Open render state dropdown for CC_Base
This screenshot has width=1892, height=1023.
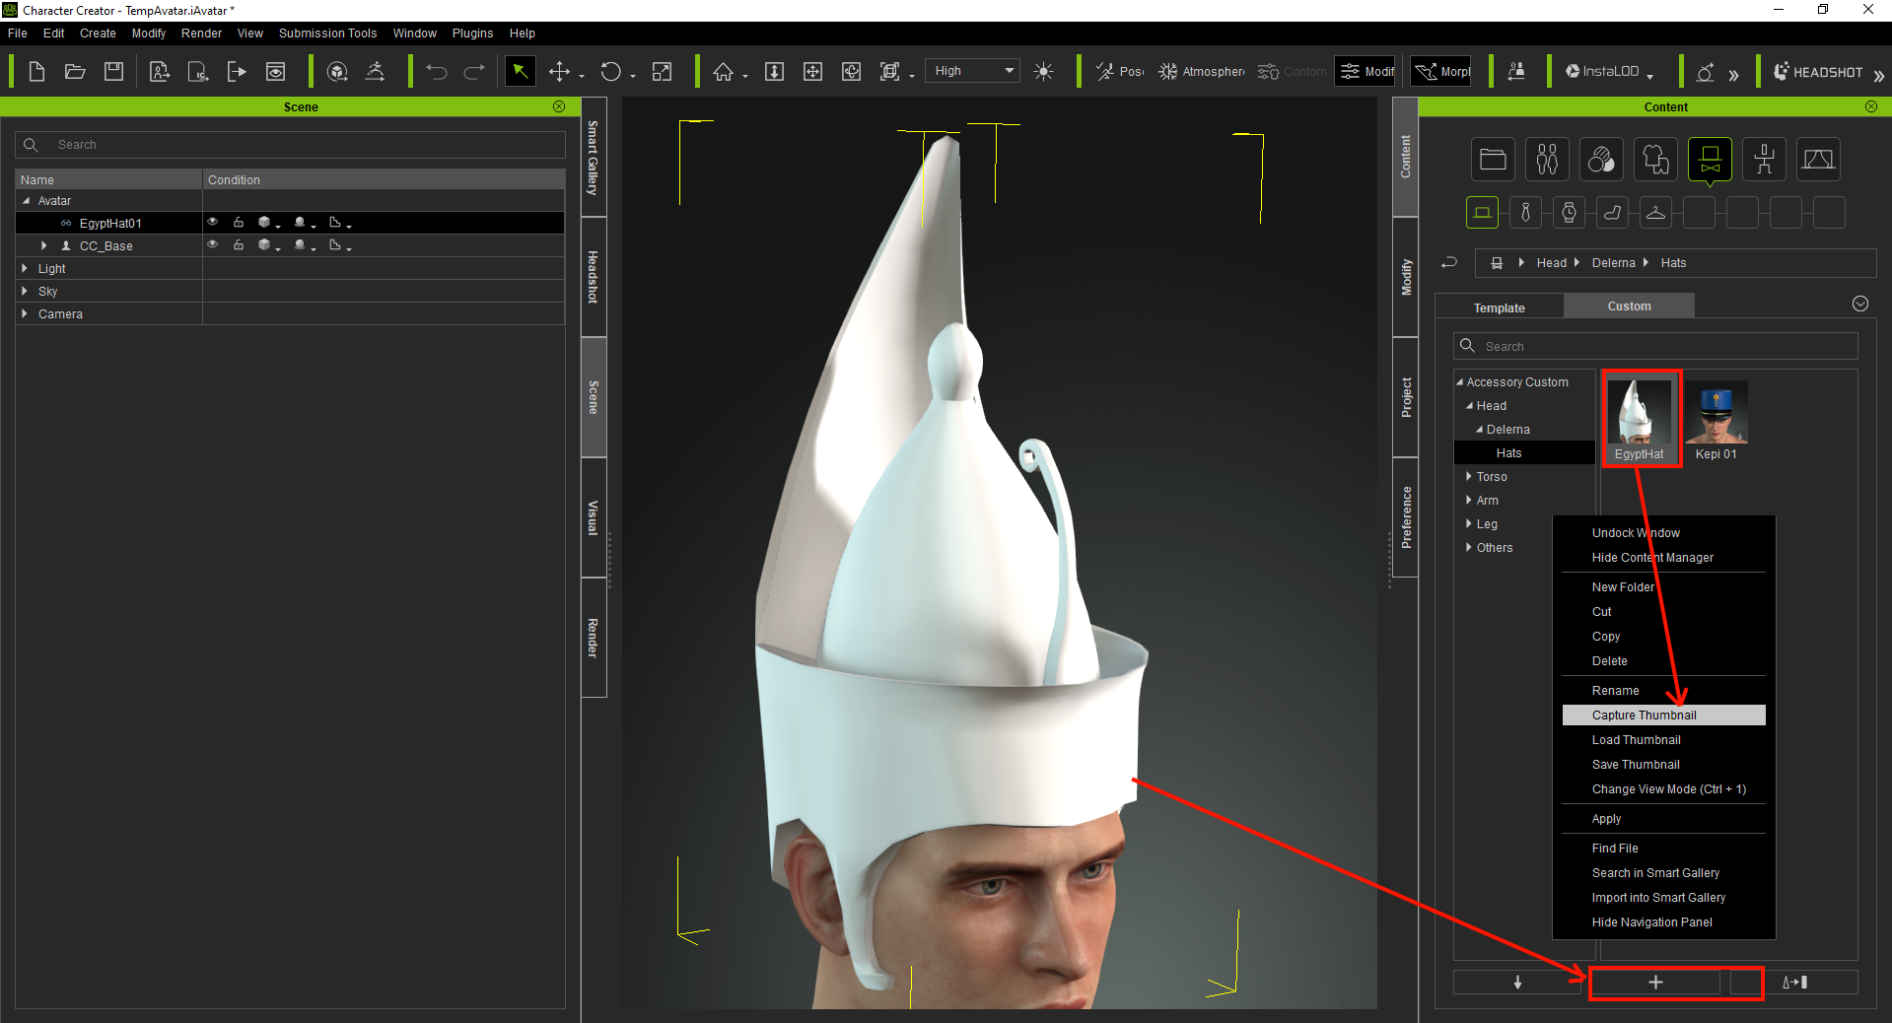[268, 245]
